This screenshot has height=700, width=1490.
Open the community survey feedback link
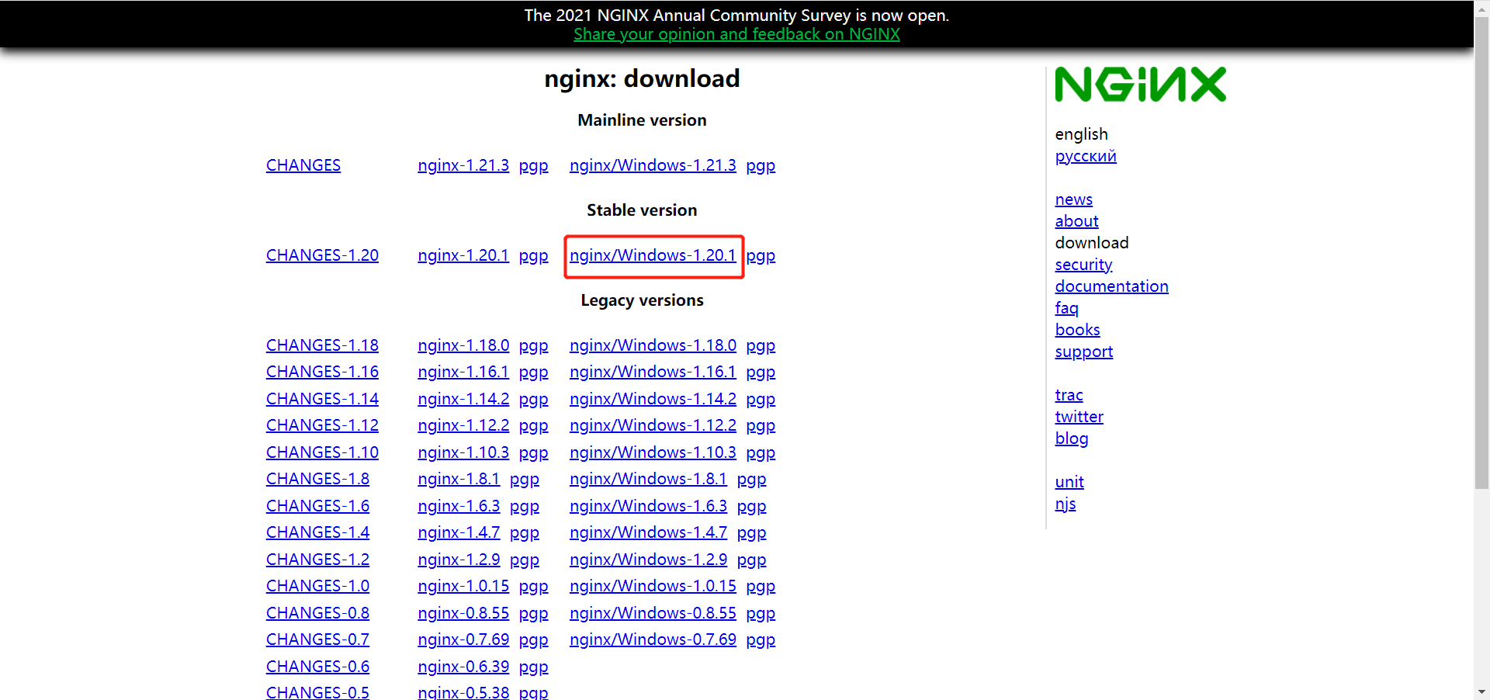pos(736,34)
